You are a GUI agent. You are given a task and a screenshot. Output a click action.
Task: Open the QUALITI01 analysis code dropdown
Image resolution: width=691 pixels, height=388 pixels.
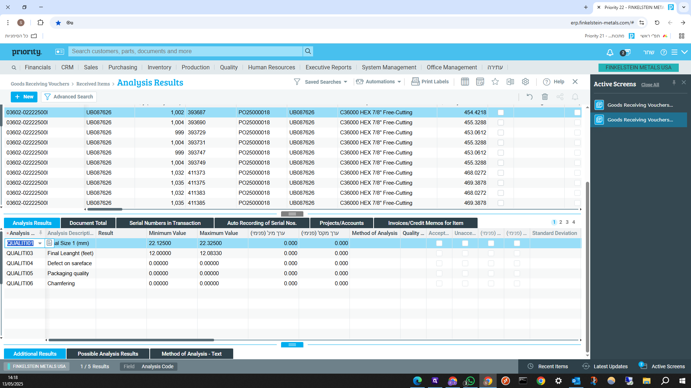click(x=40, y=243)
